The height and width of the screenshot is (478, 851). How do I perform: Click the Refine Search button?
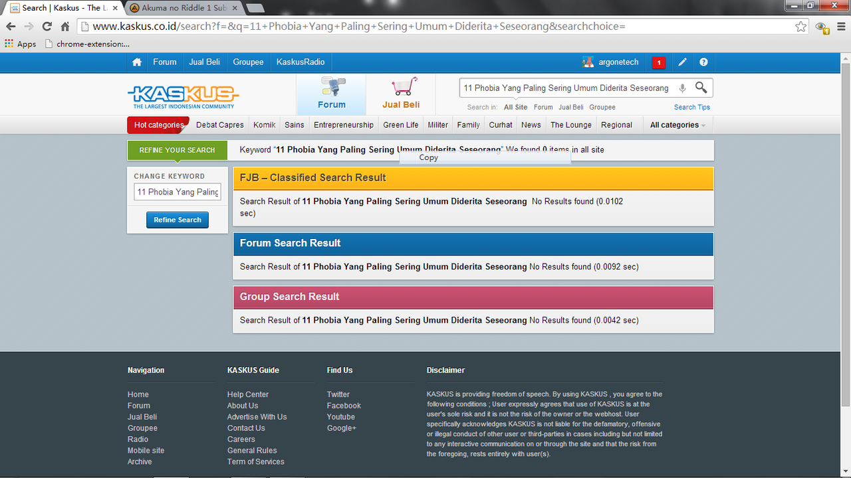click(178, 220)
